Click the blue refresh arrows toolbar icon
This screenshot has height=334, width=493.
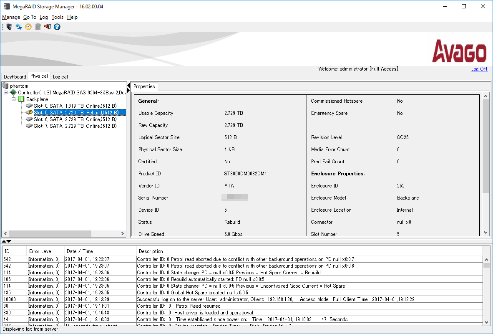(x=19, y=27)
